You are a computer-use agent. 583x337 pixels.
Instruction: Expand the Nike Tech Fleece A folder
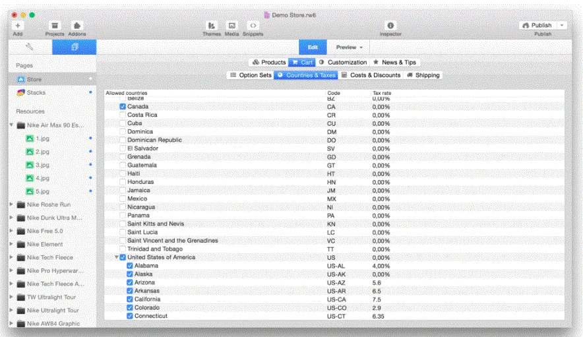pyautogui.click(x=11, y=284)
